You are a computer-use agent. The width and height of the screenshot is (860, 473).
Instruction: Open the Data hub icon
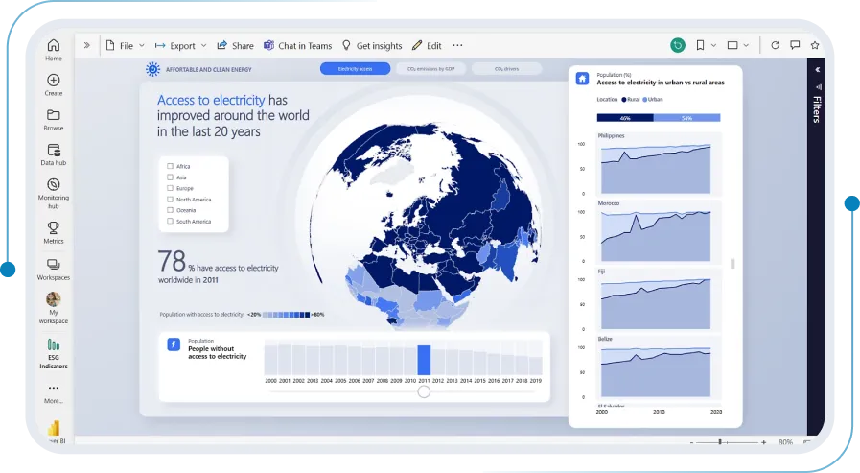tap(53, 150)
